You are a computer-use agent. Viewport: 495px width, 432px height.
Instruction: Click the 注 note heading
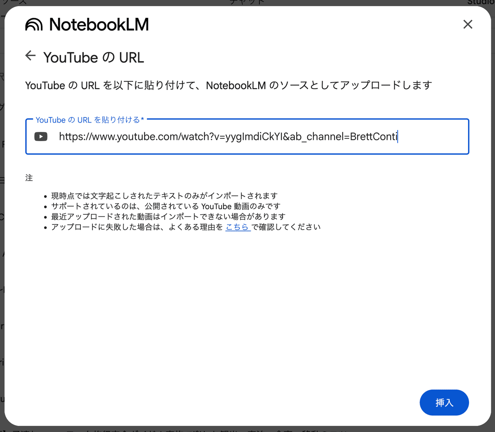pos(29,178)
